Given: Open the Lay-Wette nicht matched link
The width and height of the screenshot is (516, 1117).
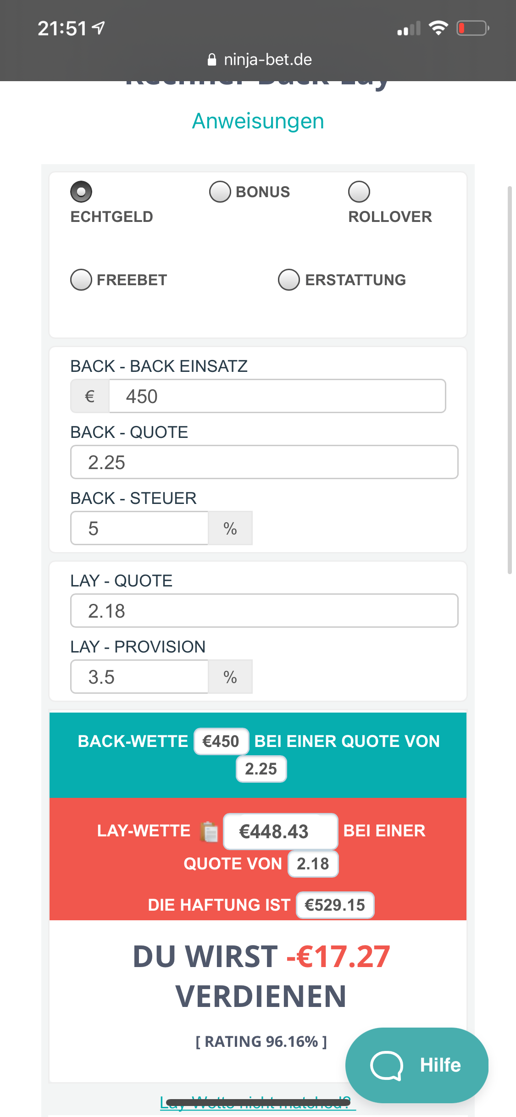Looking at the screenshot, I should [258, 1103].
